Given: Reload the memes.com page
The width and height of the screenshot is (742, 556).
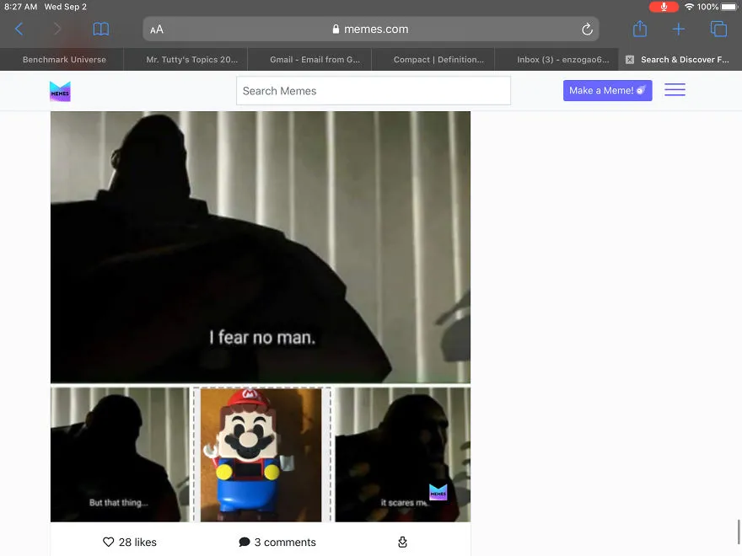Looking at the screenshot, I should (x=587, y=29).
